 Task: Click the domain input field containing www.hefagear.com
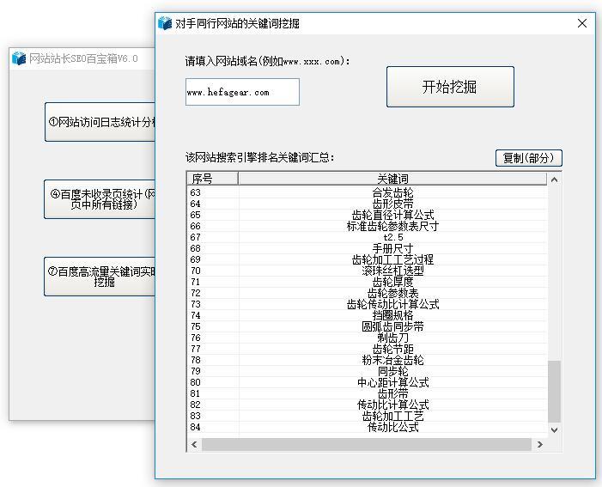pyautogui.click(x=242, y=92)
